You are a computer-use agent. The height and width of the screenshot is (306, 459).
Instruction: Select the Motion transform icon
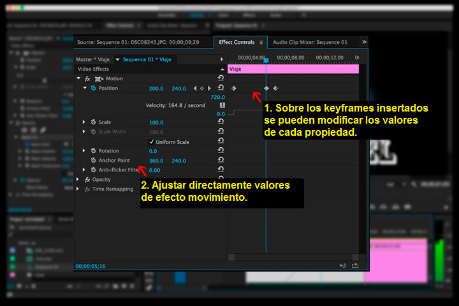click(x=99, y=79)
